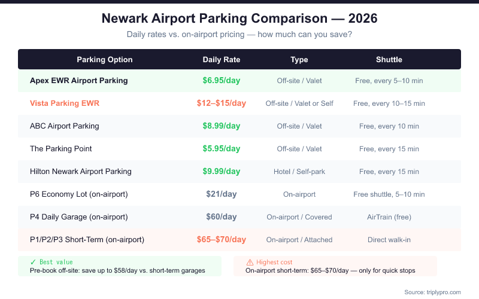The height and width of the screenshot is (299, 479).
Task: Click the Parking Option column header
Action: click(105, 60)
